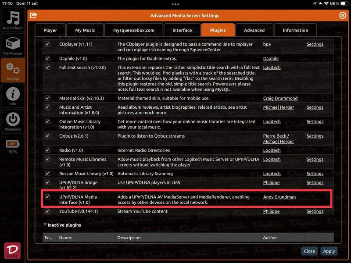Open the Audio Player sidebar icon

click(x=13, y=20)
